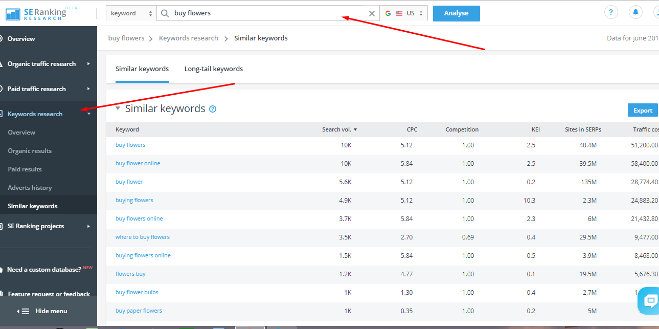This screenshot has height=329, width=659.
Task: Collapse the Keywords research section
Action: pos(89,114)
